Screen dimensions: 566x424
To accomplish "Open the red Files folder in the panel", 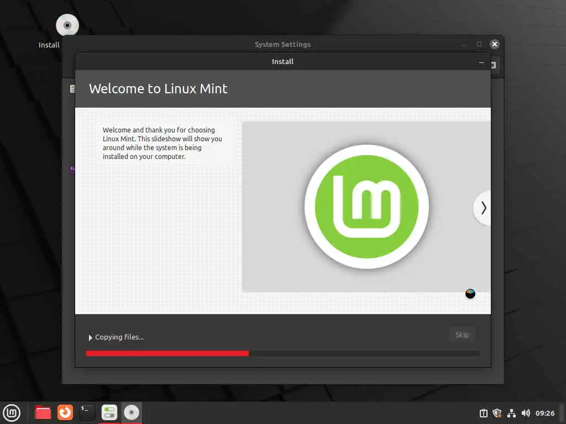I will [x=43, y=413].
